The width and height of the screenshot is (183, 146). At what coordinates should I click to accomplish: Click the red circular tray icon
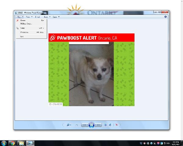click(158, 143)
